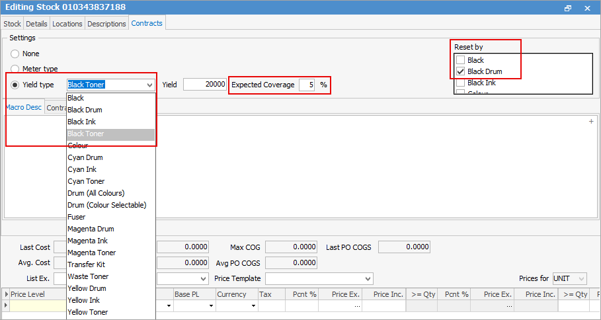This screenshot has width=601, height=320.
Task: Click the Max COG value field
Action: click(x=291, y=247)
